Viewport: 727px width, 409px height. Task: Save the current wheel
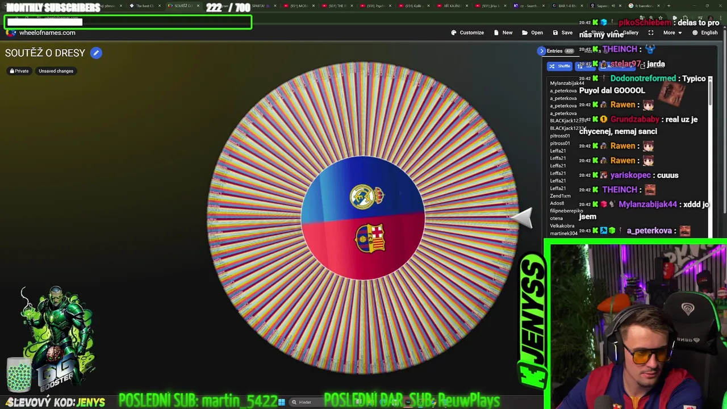(563, 32)
